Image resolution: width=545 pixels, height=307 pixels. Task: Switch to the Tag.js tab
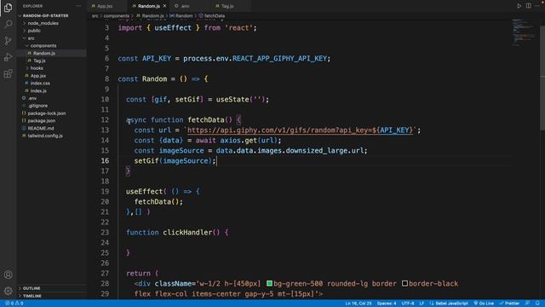click(x=227, y=6)
